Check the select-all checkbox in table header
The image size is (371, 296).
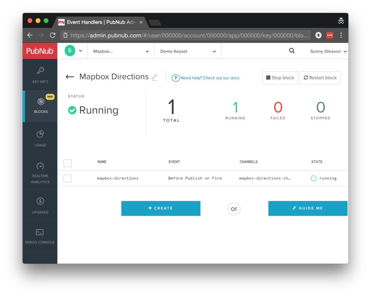(67, 163)
